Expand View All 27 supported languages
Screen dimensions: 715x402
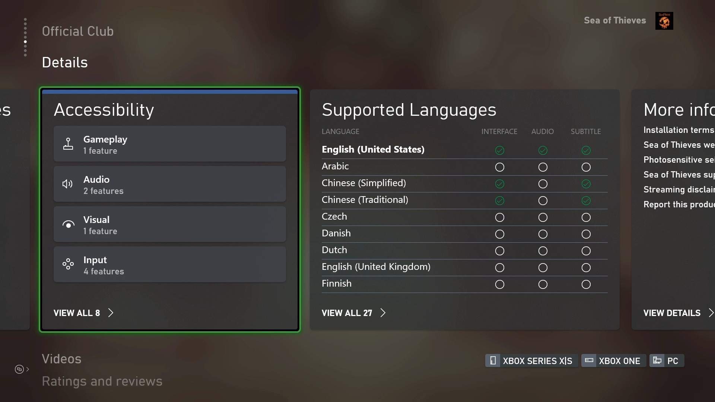353,313
